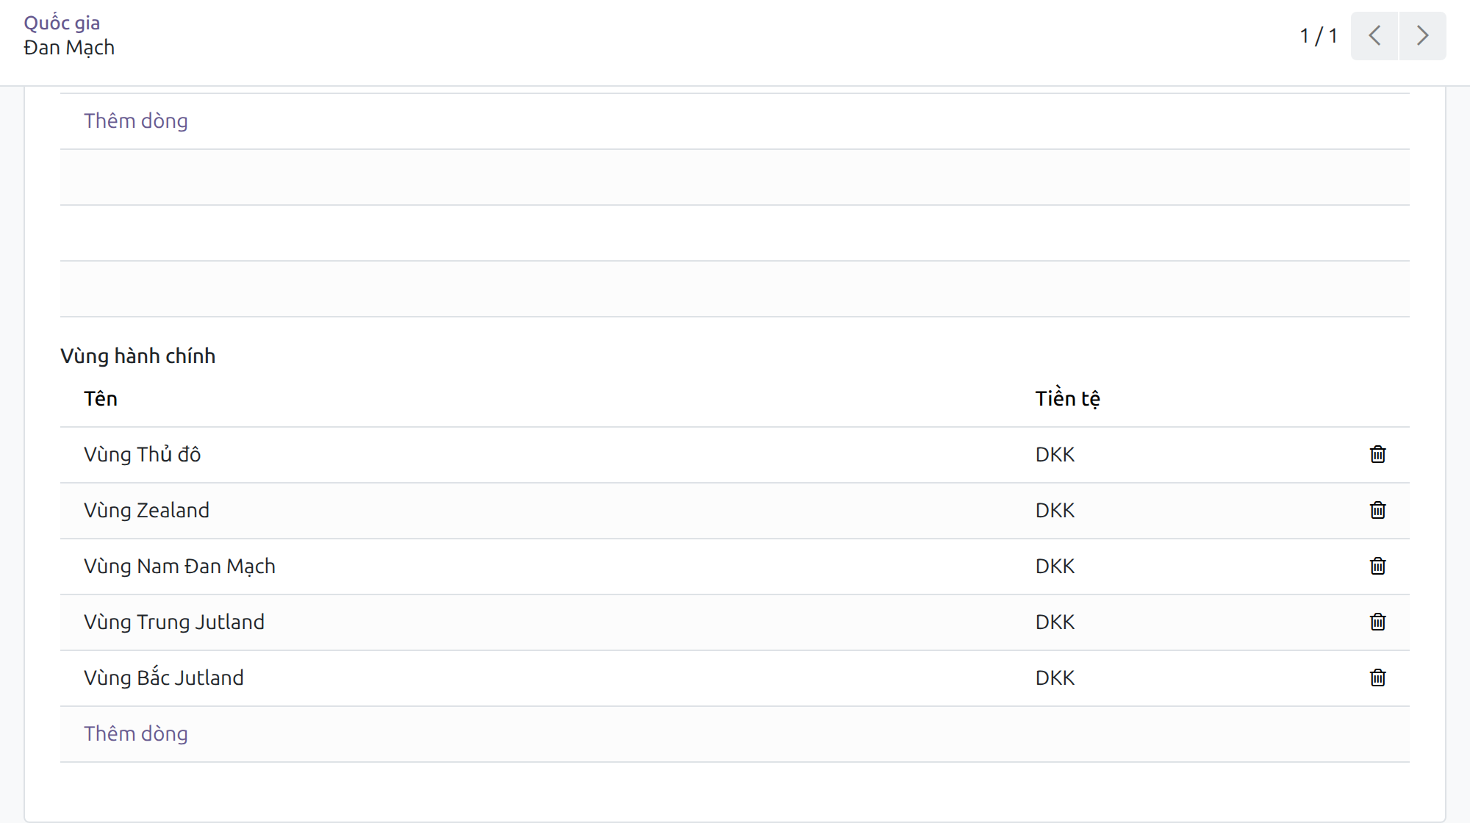Click DKK currency of Vùng Bắc Jutland
Image resolution: width=1470 pixels, height=823 pixels.
(1055, 678)
